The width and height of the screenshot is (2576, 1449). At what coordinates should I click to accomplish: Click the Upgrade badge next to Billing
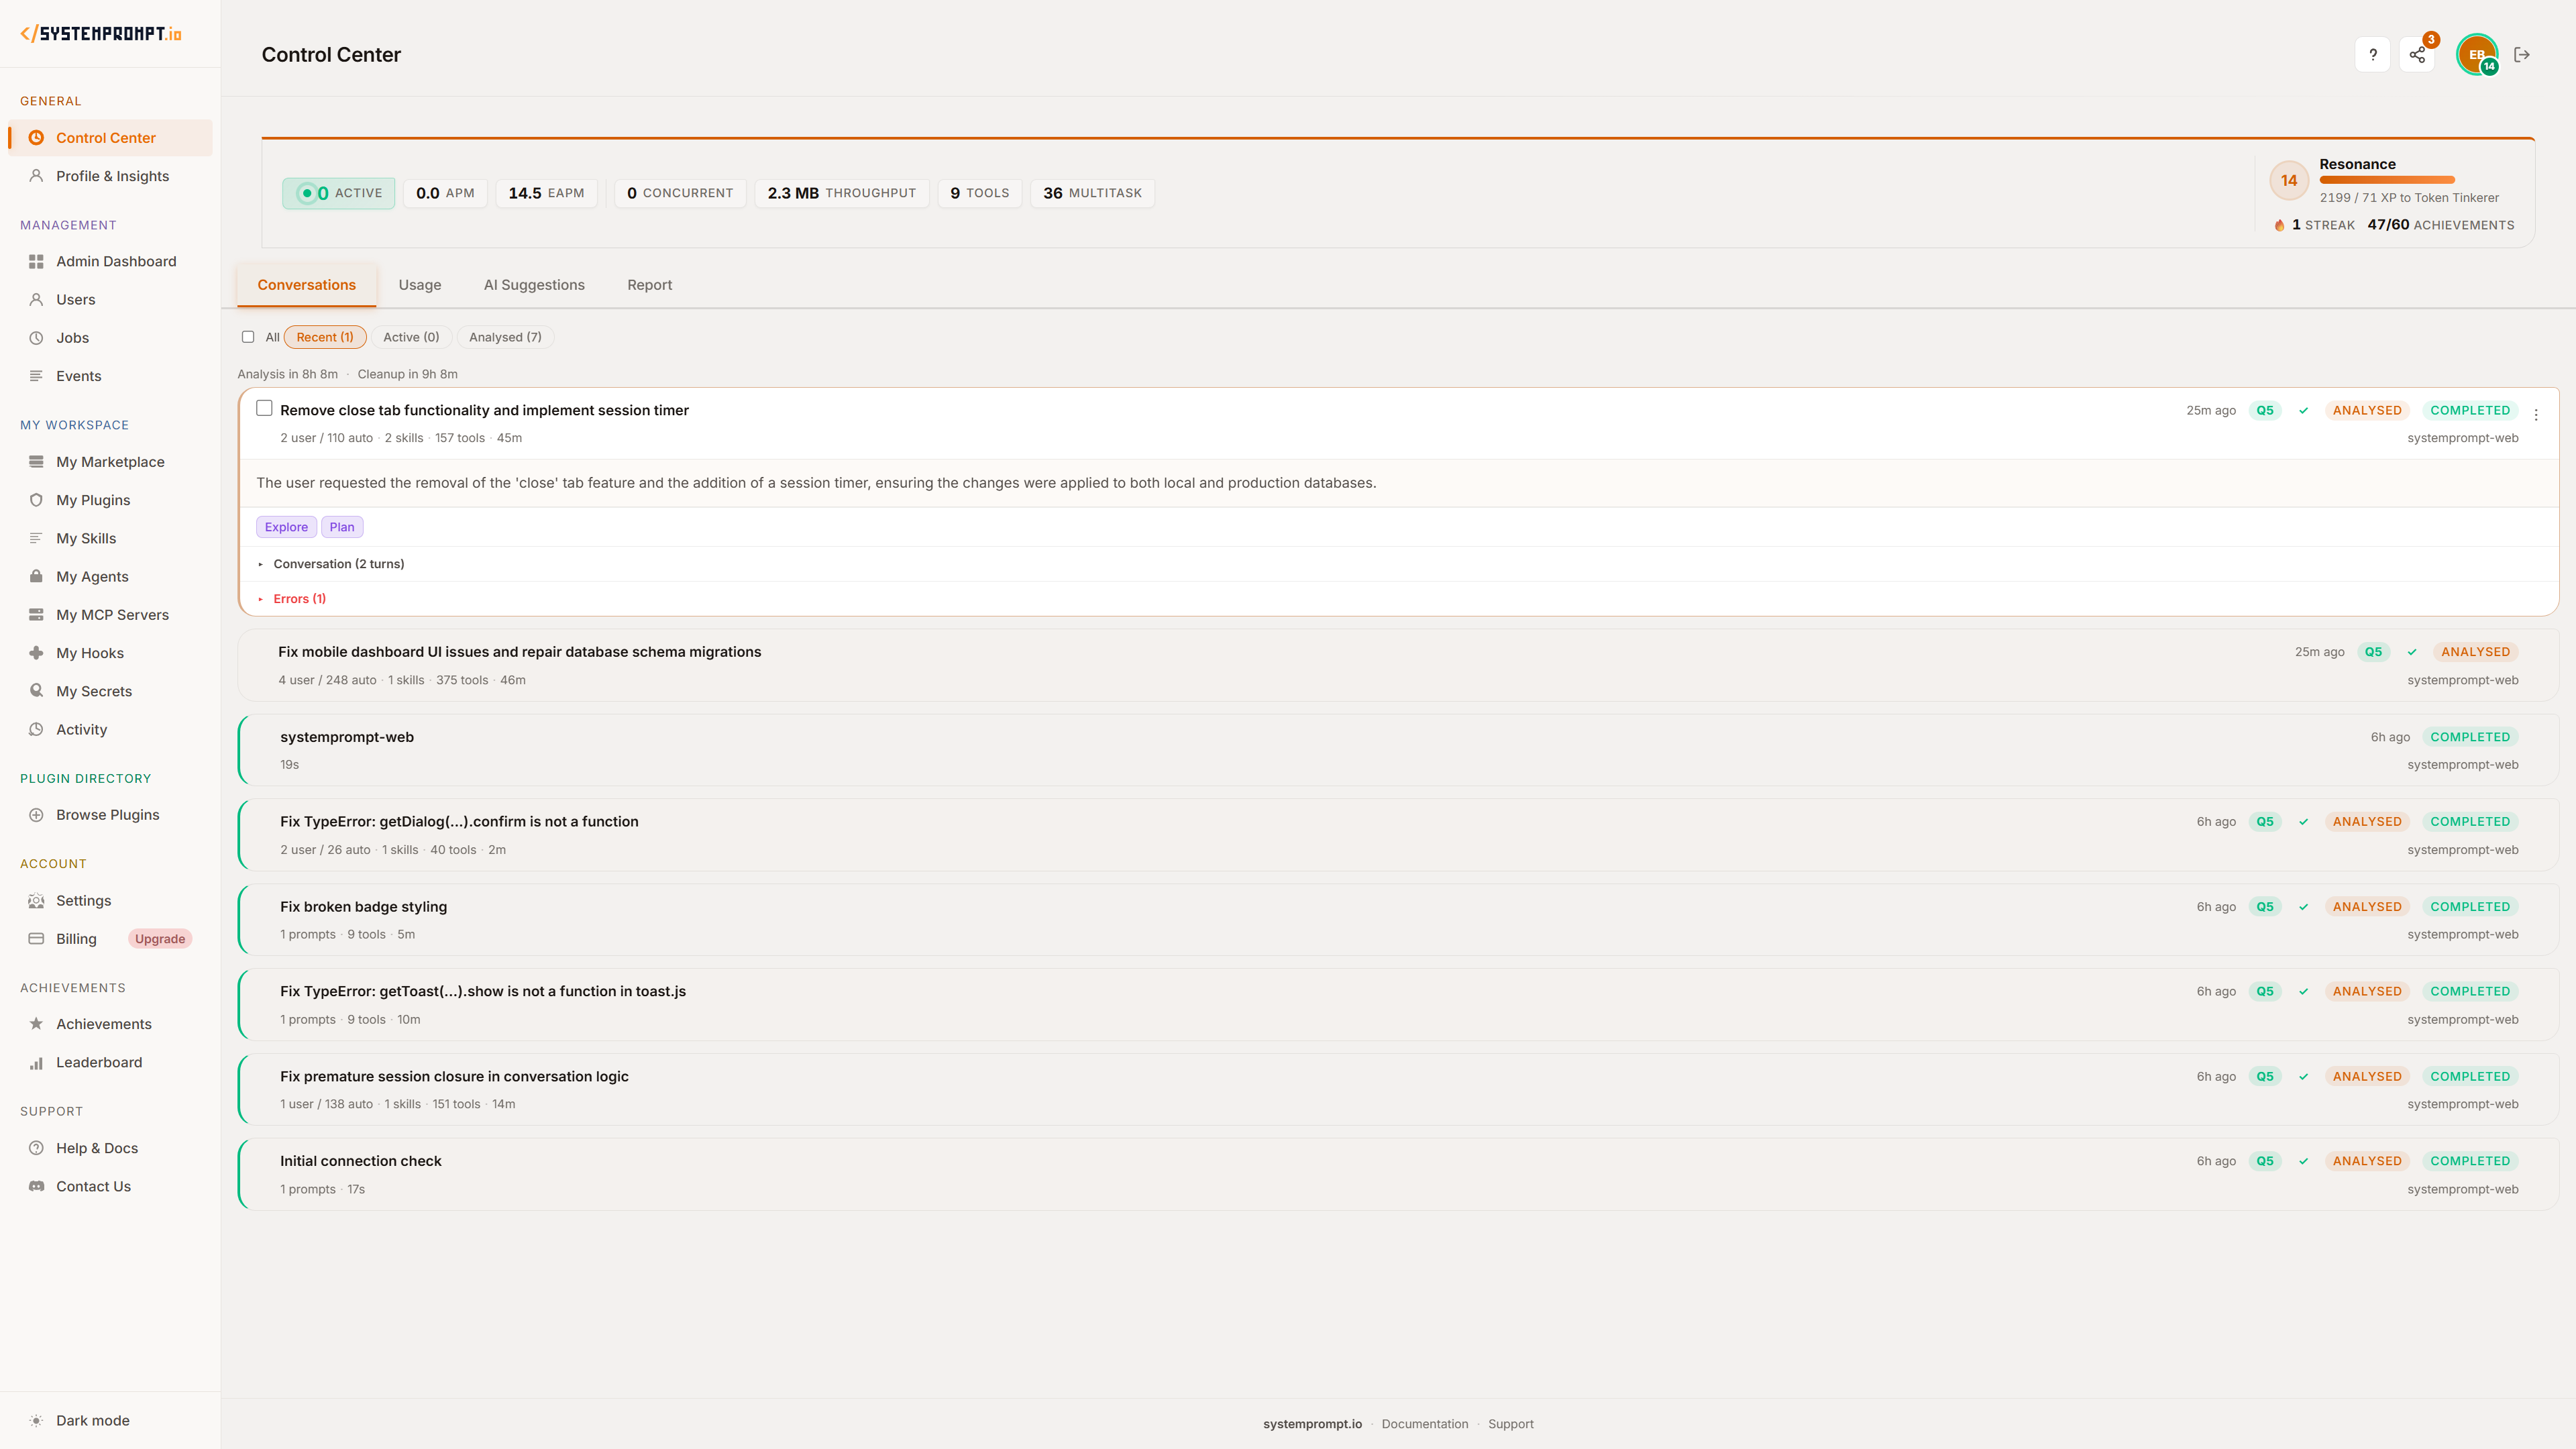coord(160,939)
